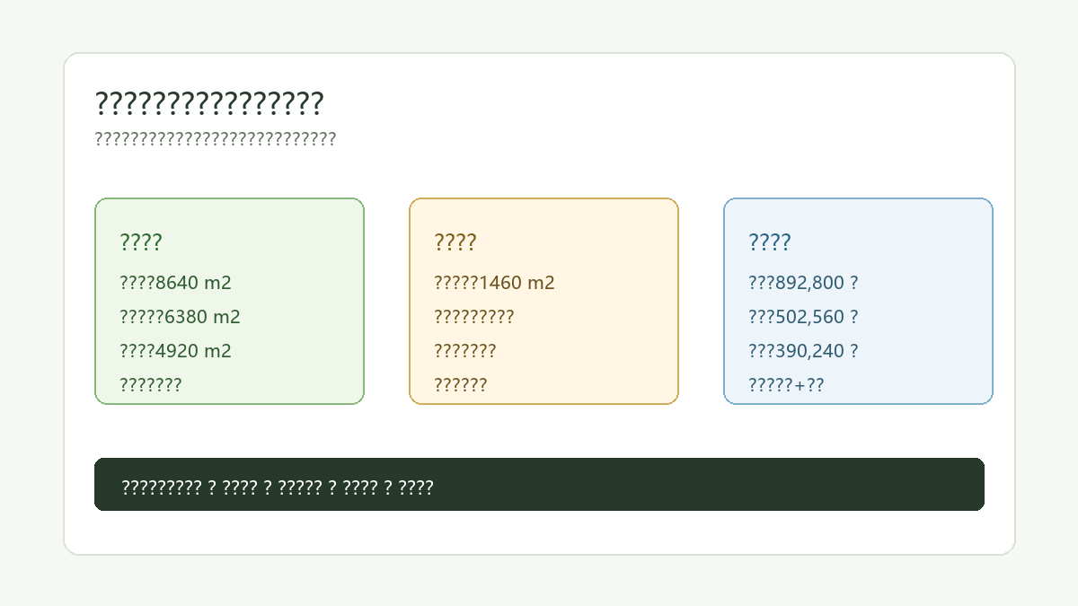The image size is (1078, 606).
Task: Select the green-bordered card
Action: coord(230,302)
